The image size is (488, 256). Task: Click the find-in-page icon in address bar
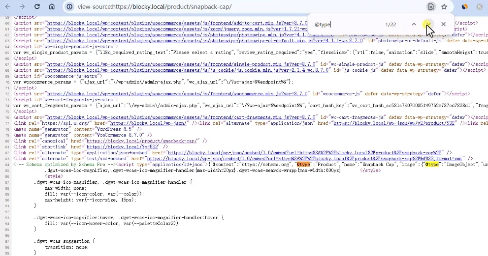(431, 6)
